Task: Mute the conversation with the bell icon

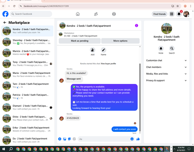Action: [161, 49]
